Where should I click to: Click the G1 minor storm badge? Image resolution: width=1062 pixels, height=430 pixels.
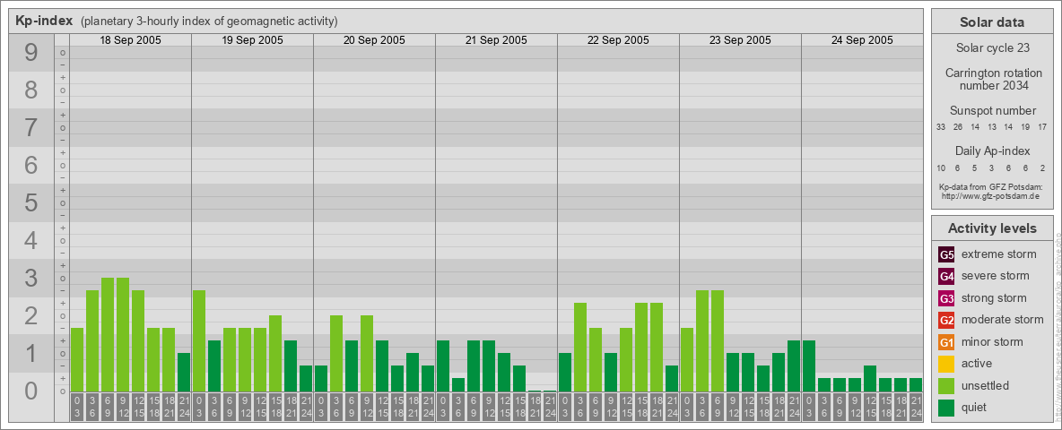tap(947, 341)
